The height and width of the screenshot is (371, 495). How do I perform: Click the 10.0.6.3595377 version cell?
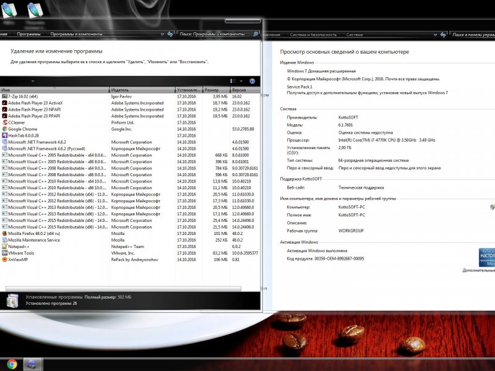point(245,253)
